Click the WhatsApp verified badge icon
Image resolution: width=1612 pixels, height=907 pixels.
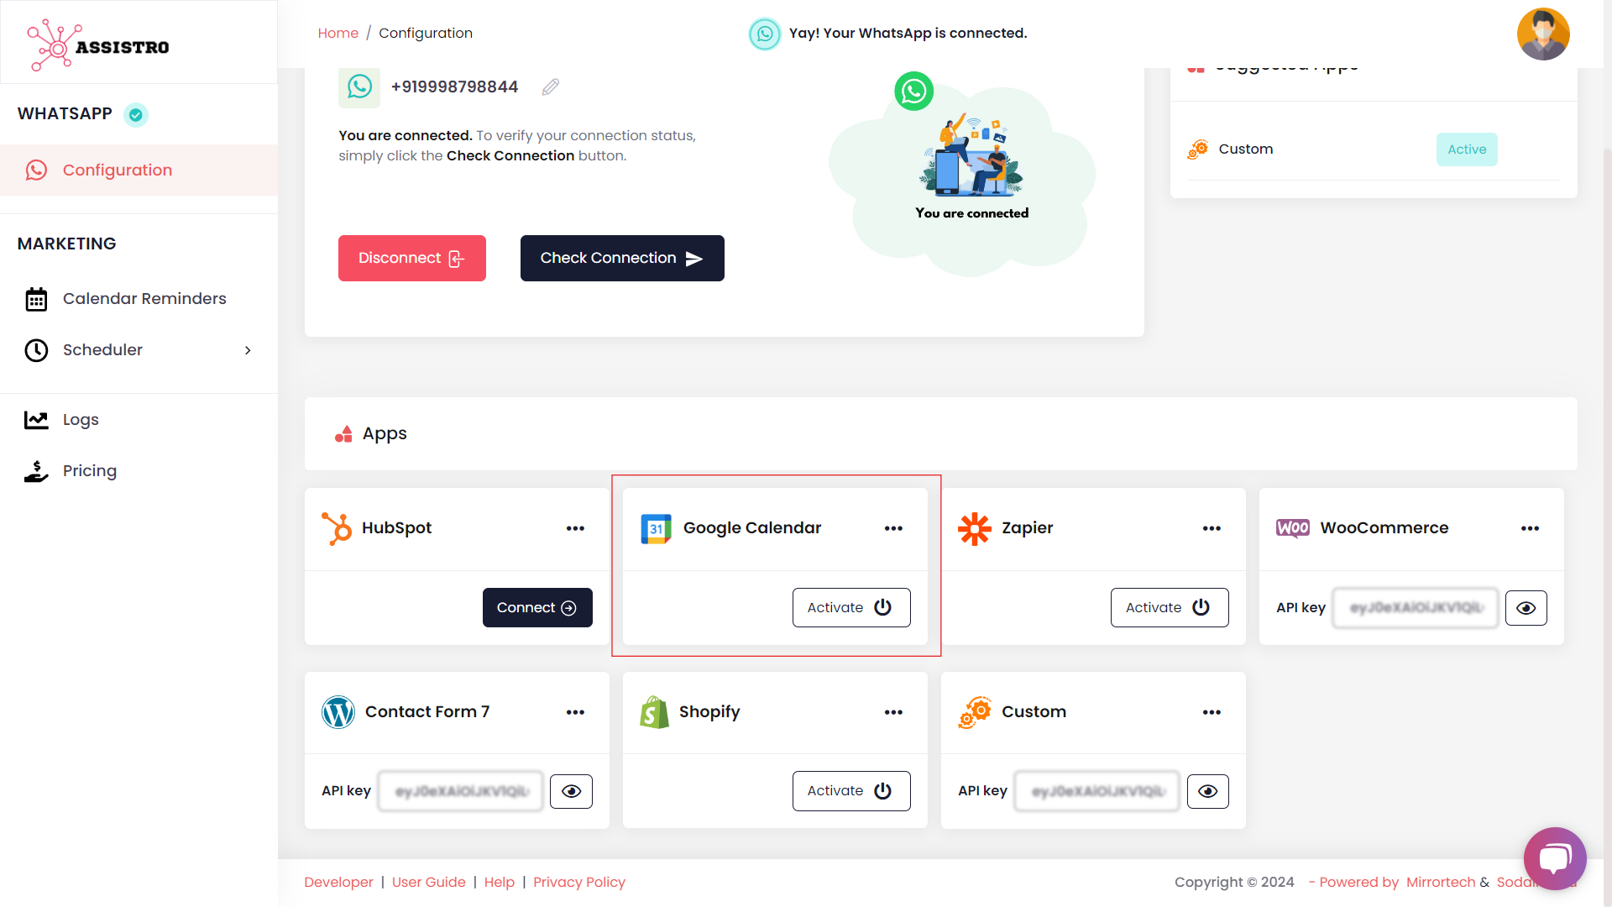(x=136, y=114)
